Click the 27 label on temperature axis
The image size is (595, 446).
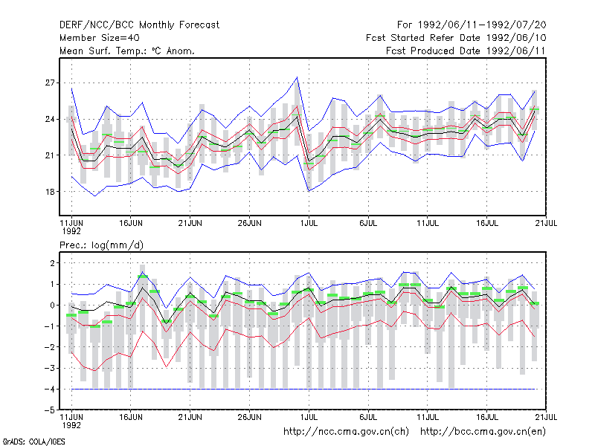pos(50,83)
